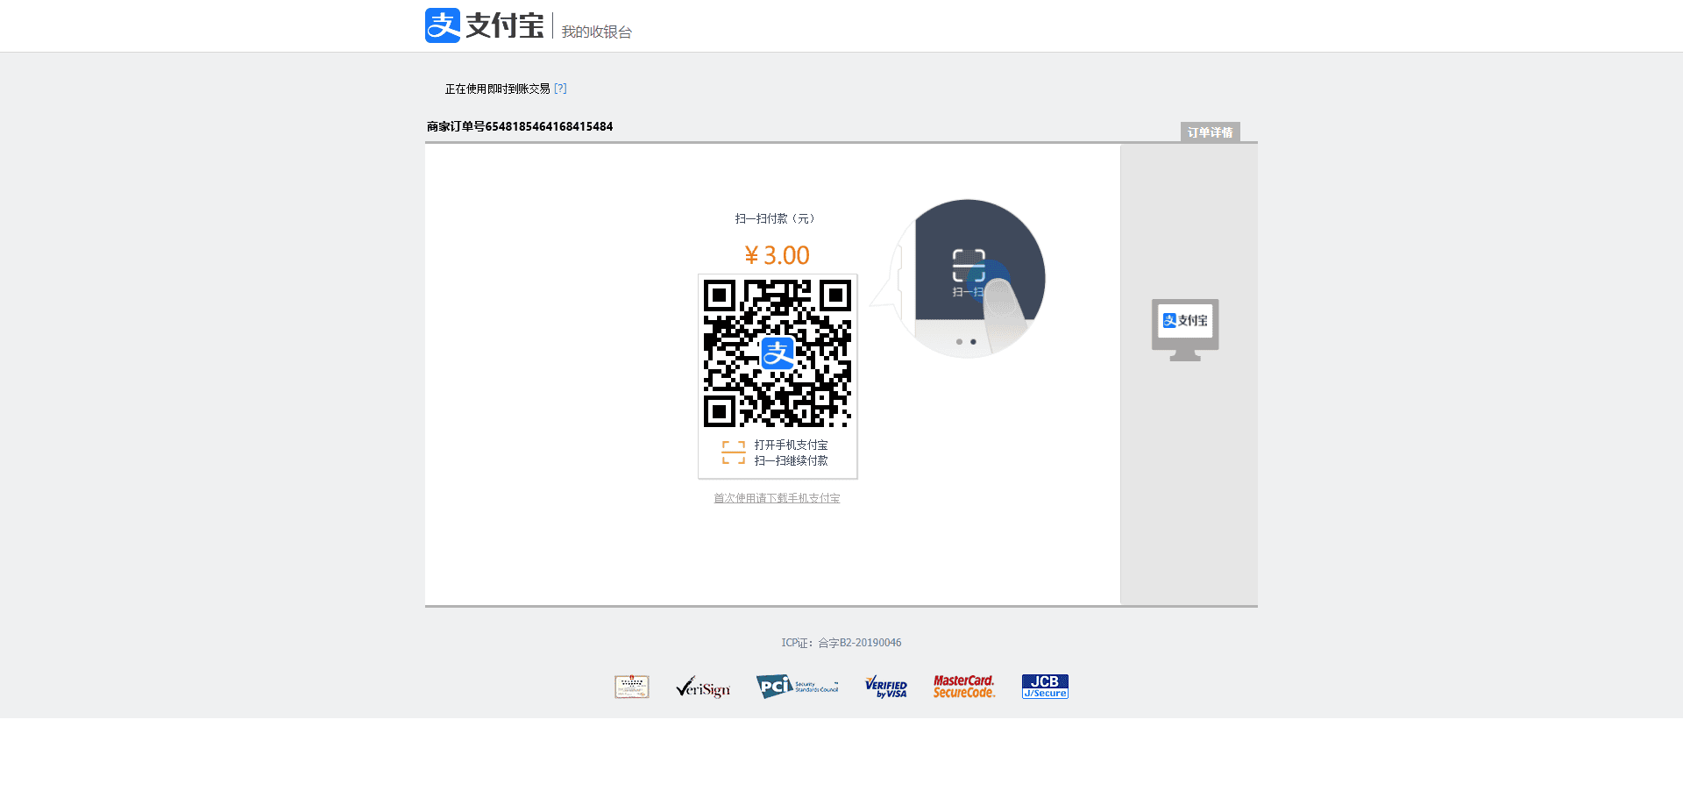1683x798 pixels.
Task: Click the [?] help link
Action: [560, 89]
